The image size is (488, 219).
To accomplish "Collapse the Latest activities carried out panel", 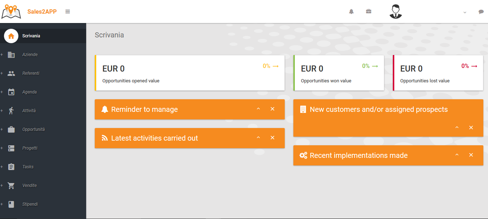I will coord(258,138).
